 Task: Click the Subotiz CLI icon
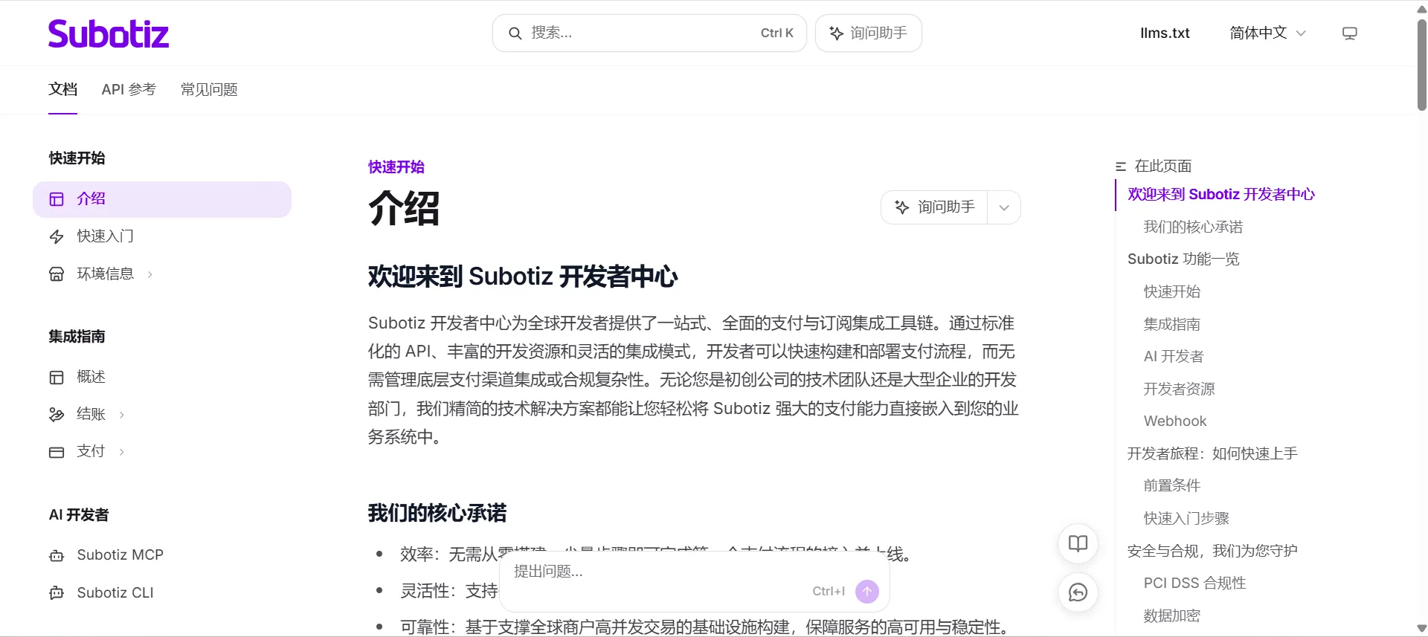[x=57, y=593]
